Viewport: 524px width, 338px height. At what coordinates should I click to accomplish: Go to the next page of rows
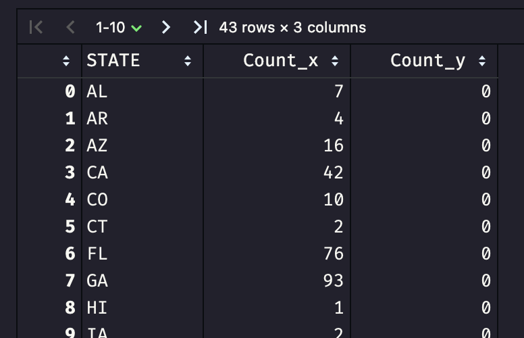[x=165, y=27]
